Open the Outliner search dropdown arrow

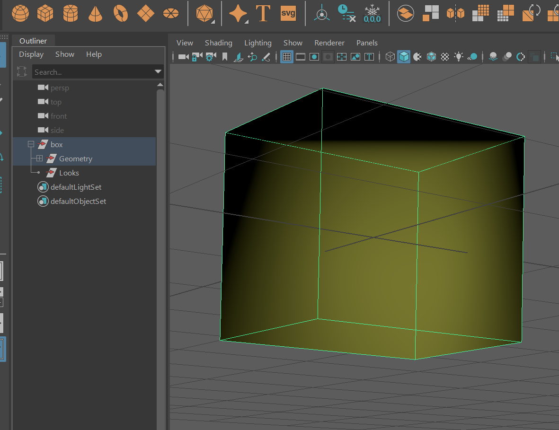coord(158,72)
